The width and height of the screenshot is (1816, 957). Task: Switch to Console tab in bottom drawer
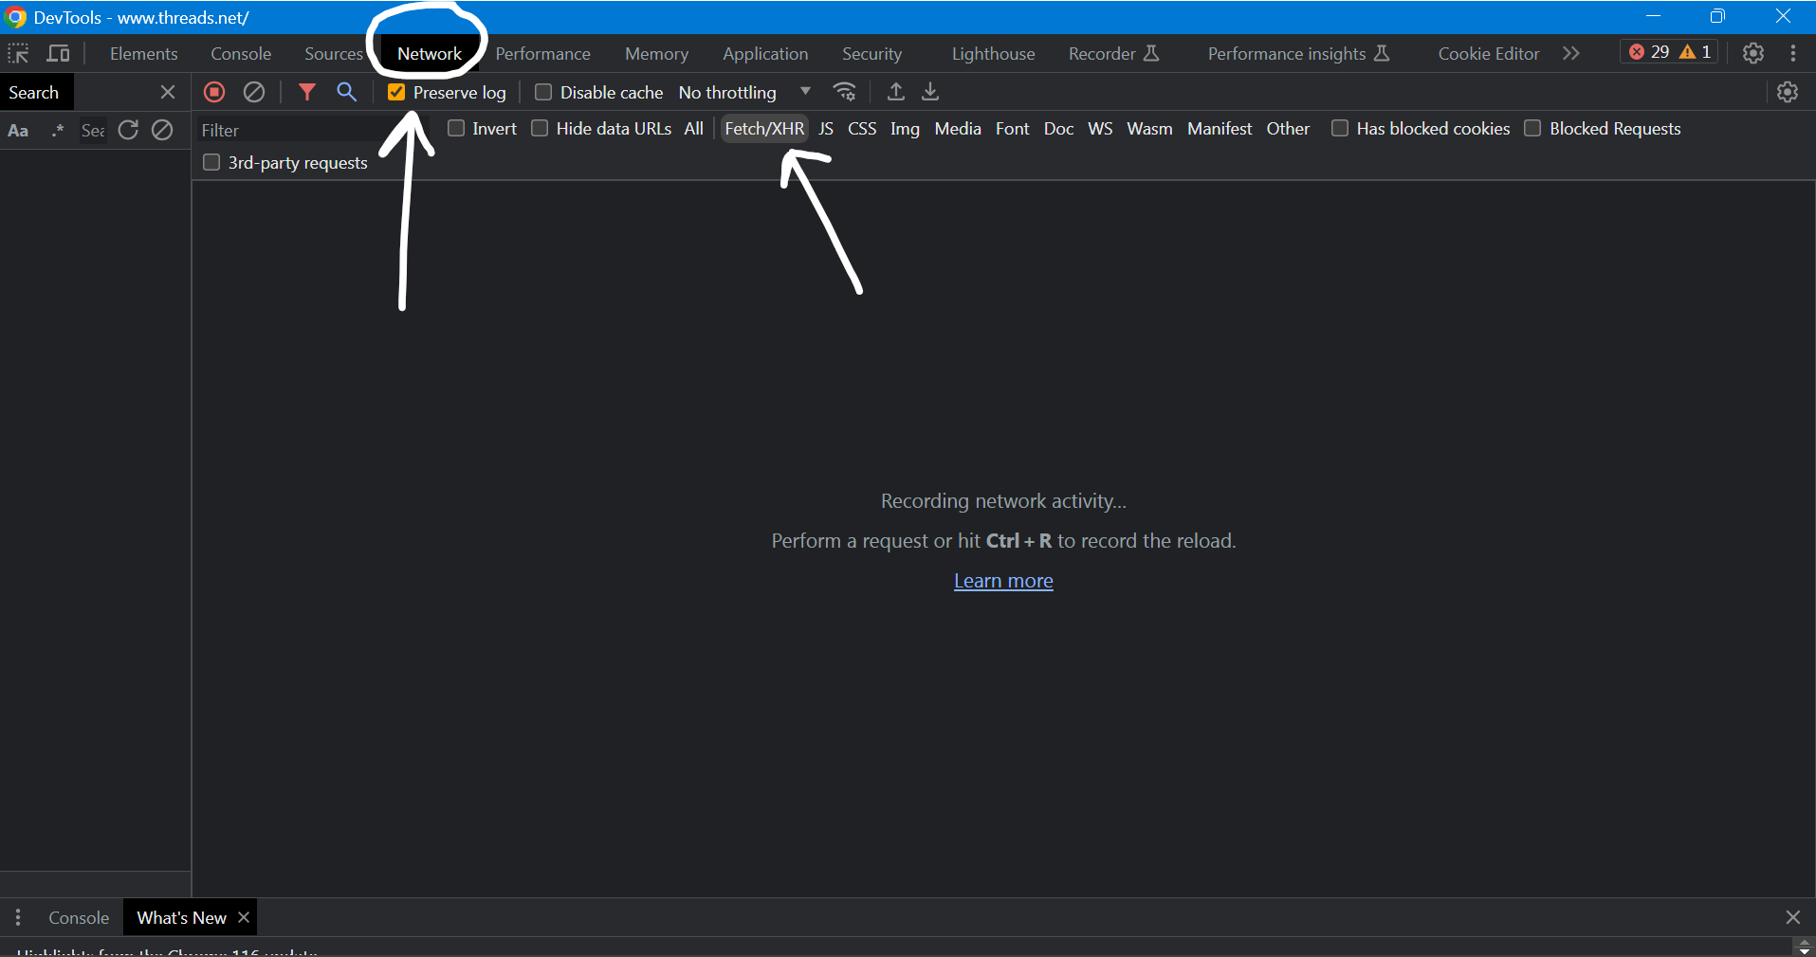[x=79, y=917]
